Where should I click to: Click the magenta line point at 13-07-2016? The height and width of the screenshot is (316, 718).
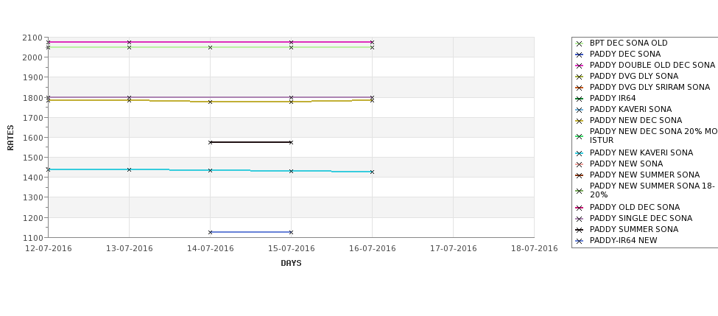[x=129, y=42]
